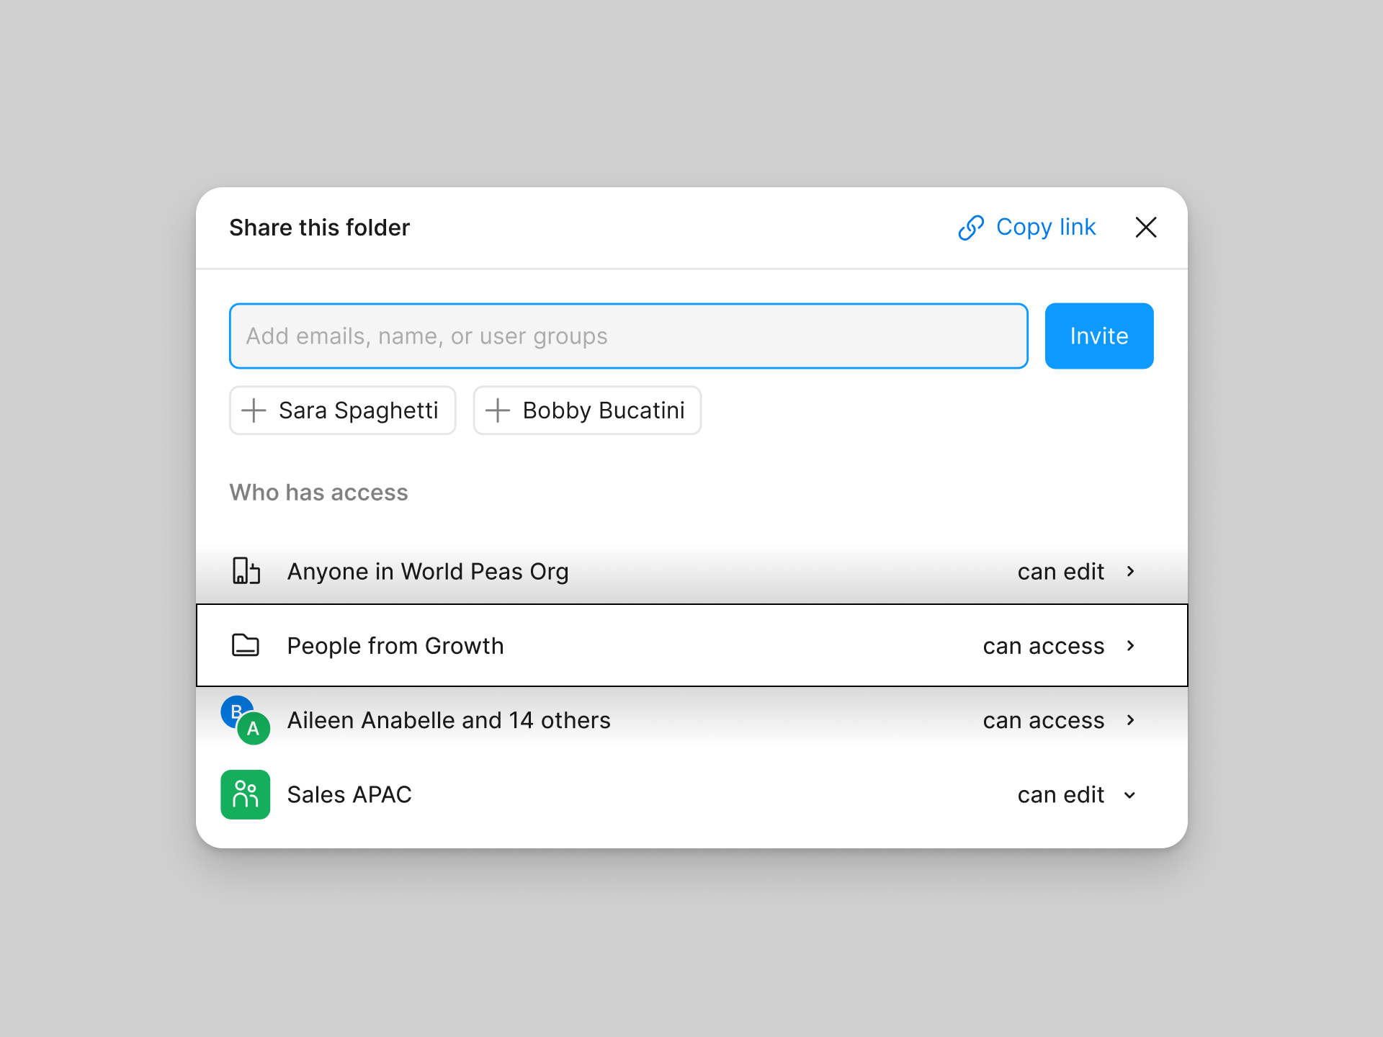The image size is (1383, 1037).
Task: Add Sara Spaghetti suggestion chip
Action: [343, 410]
